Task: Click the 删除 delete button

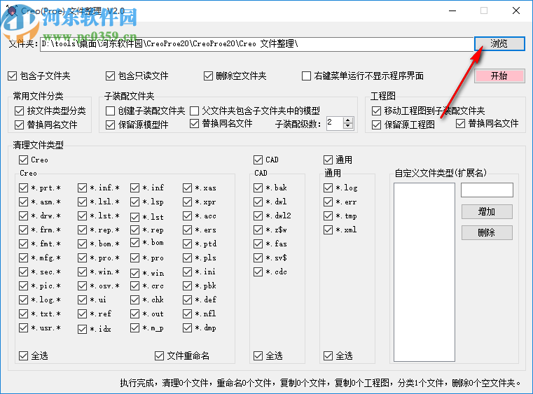Action: coord(487,232)
